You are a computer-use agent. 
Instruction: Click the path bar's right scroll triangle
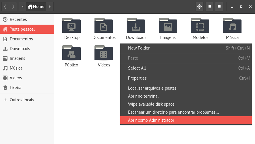[x=50, y=7]
